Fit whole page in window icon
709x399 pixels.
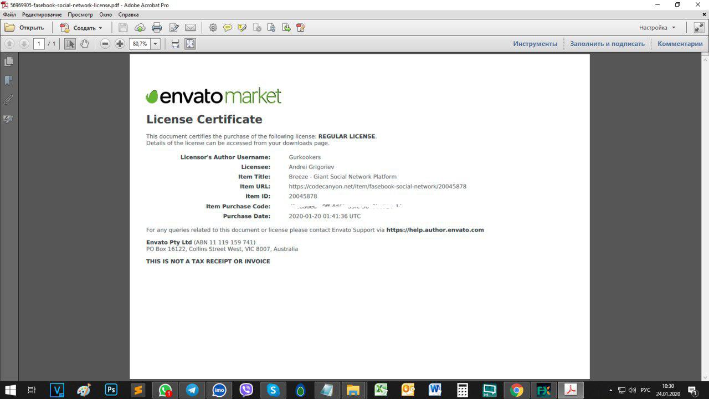(x=190, y=44)
